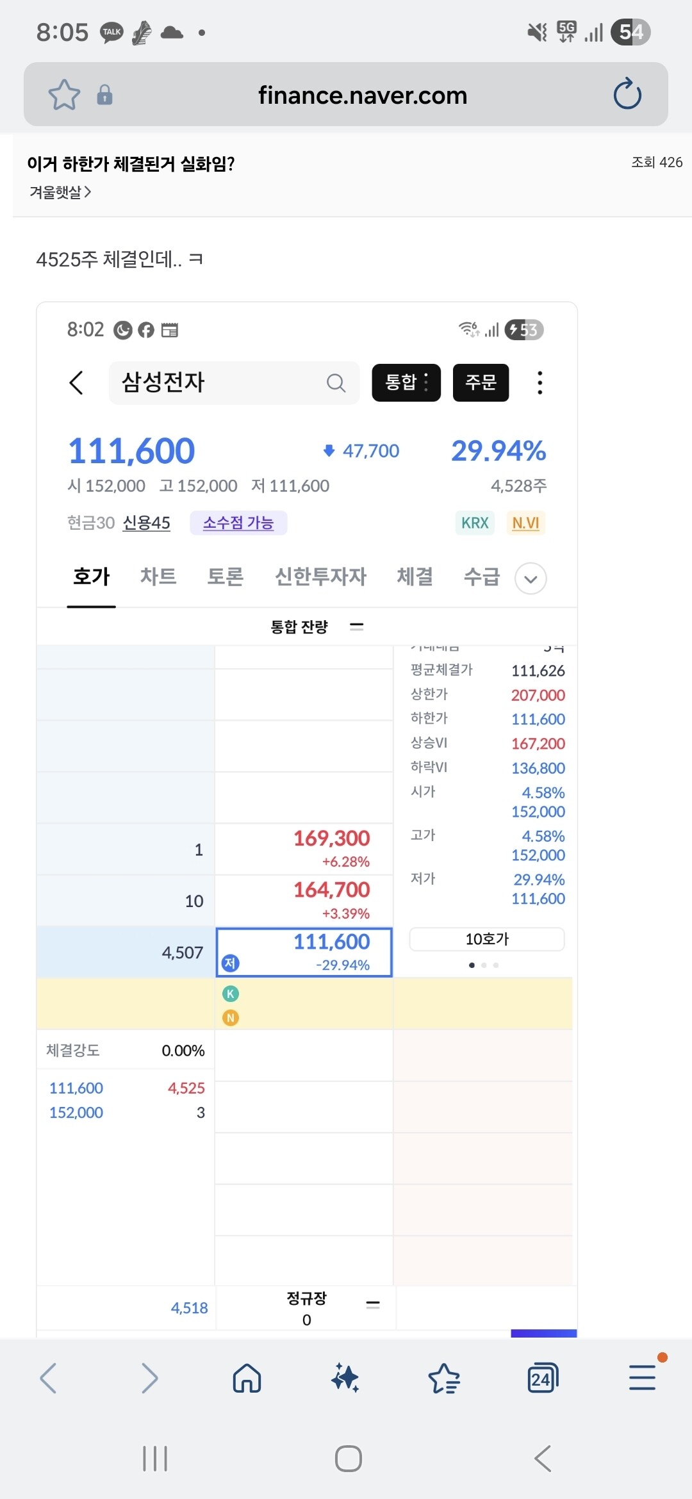Tap the 소수점 가능 link
This screenshot has width=692, height=1499.
click(x=238, y=523)
